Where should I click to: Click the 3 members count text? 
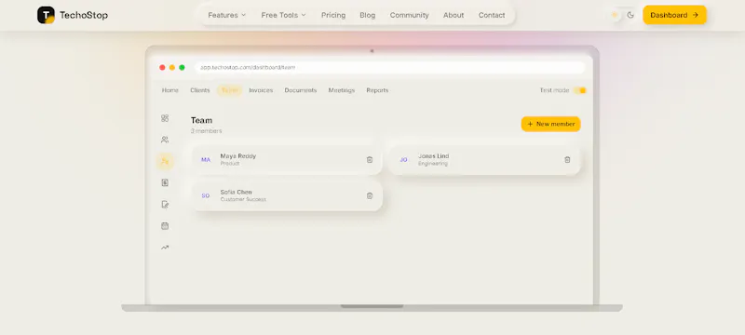pos(206,131)
